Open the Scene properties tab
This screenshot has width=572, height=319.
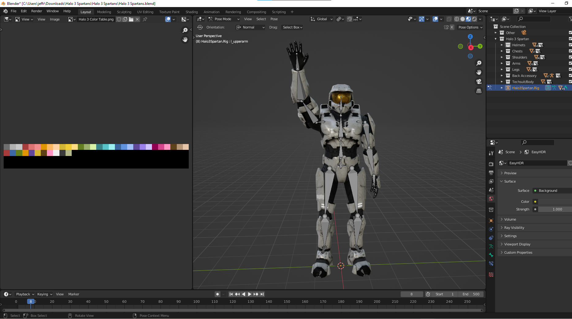(491, 190)
